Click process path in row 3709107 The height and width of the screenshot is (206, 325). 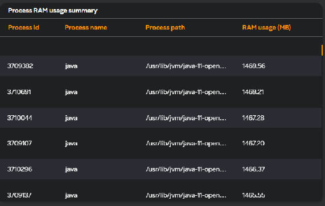[x=186, y=144]
